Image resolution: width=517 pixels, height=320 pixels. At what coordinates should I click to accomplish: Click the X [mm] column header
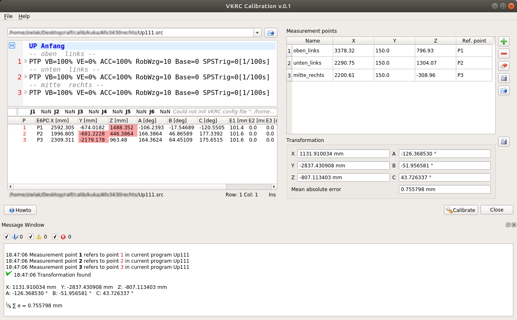[x=64, y=120]
